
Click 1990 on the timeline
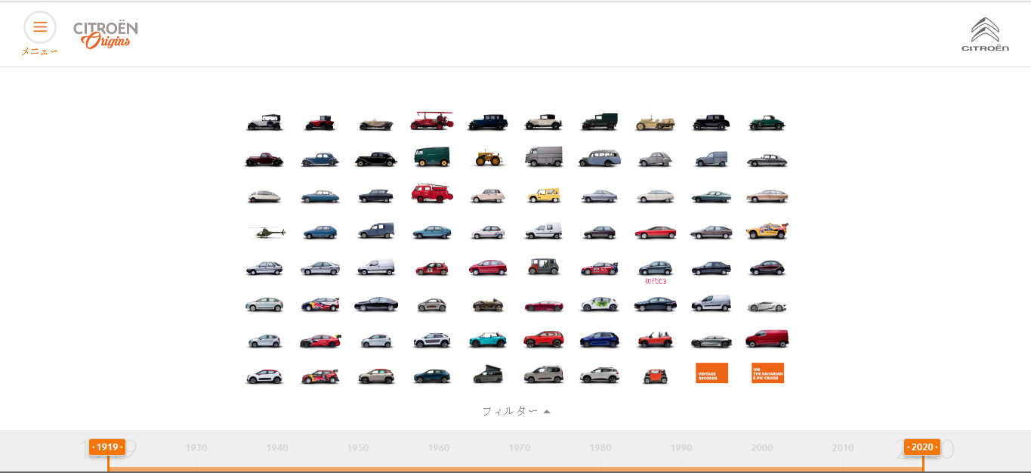[681, 448]
